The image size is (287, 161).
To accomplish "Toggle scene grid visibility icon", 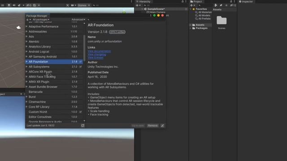I will coord(35,5).
